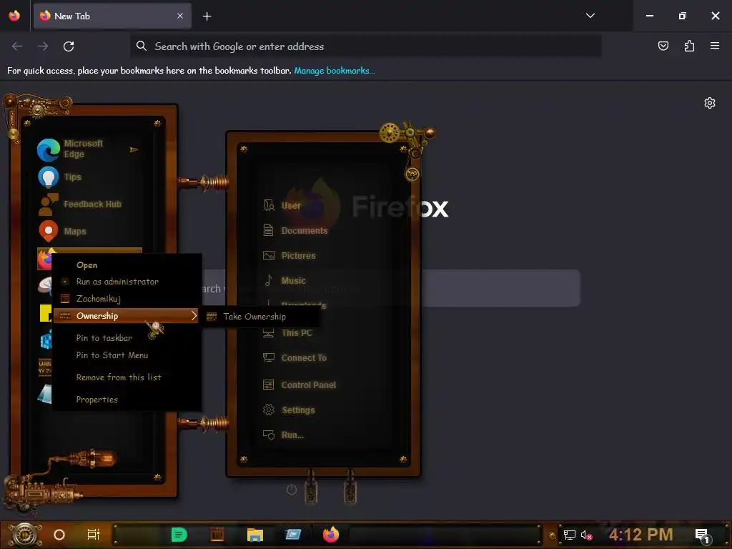Image resolution: width=732 pixels, height=549 pixels.
Task: Click Manage bookmarks link
Action: click(334, 71)
